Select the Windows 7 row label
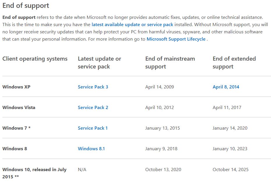 (16, 128)
